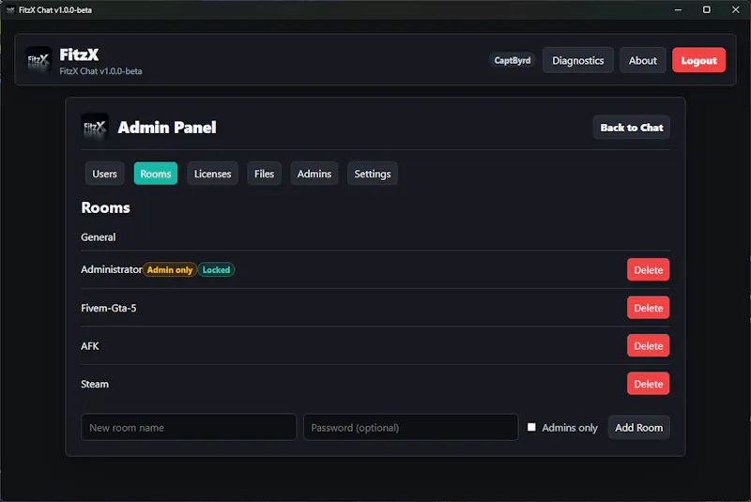Open the About dialog
751x502 pixels.
[643, 60]
